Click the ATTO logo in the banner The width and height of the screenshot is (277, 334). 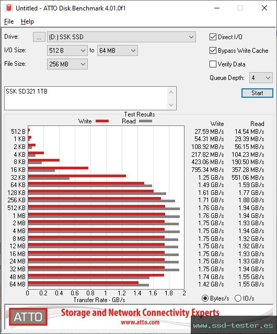tap(28, 317)
